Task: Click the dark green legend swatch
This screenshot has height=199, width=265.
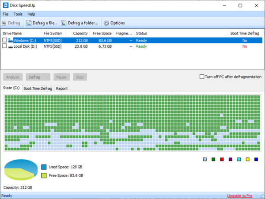Action: tap(213, 159)
